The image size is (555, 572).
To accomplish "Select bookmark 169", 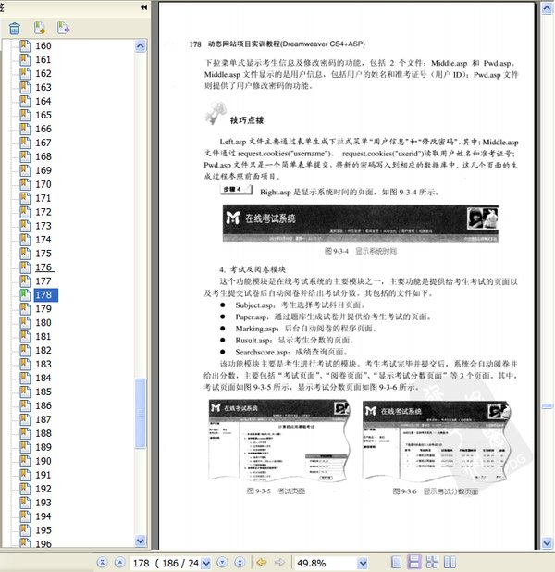I will click(43, 170).
